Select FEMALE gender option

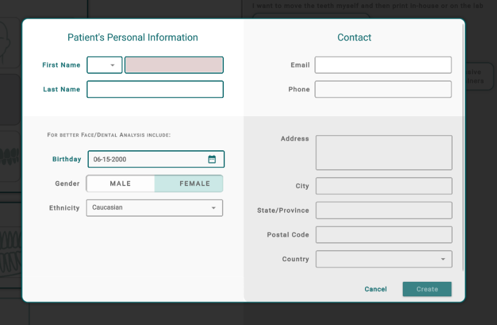point(189,184)
